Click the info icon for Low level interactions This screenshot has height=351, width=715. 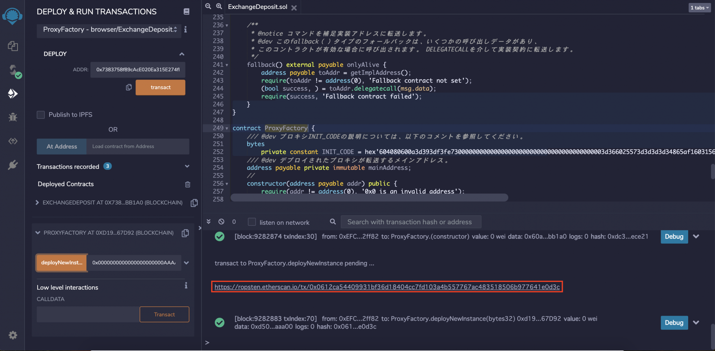tap(186, 286)
